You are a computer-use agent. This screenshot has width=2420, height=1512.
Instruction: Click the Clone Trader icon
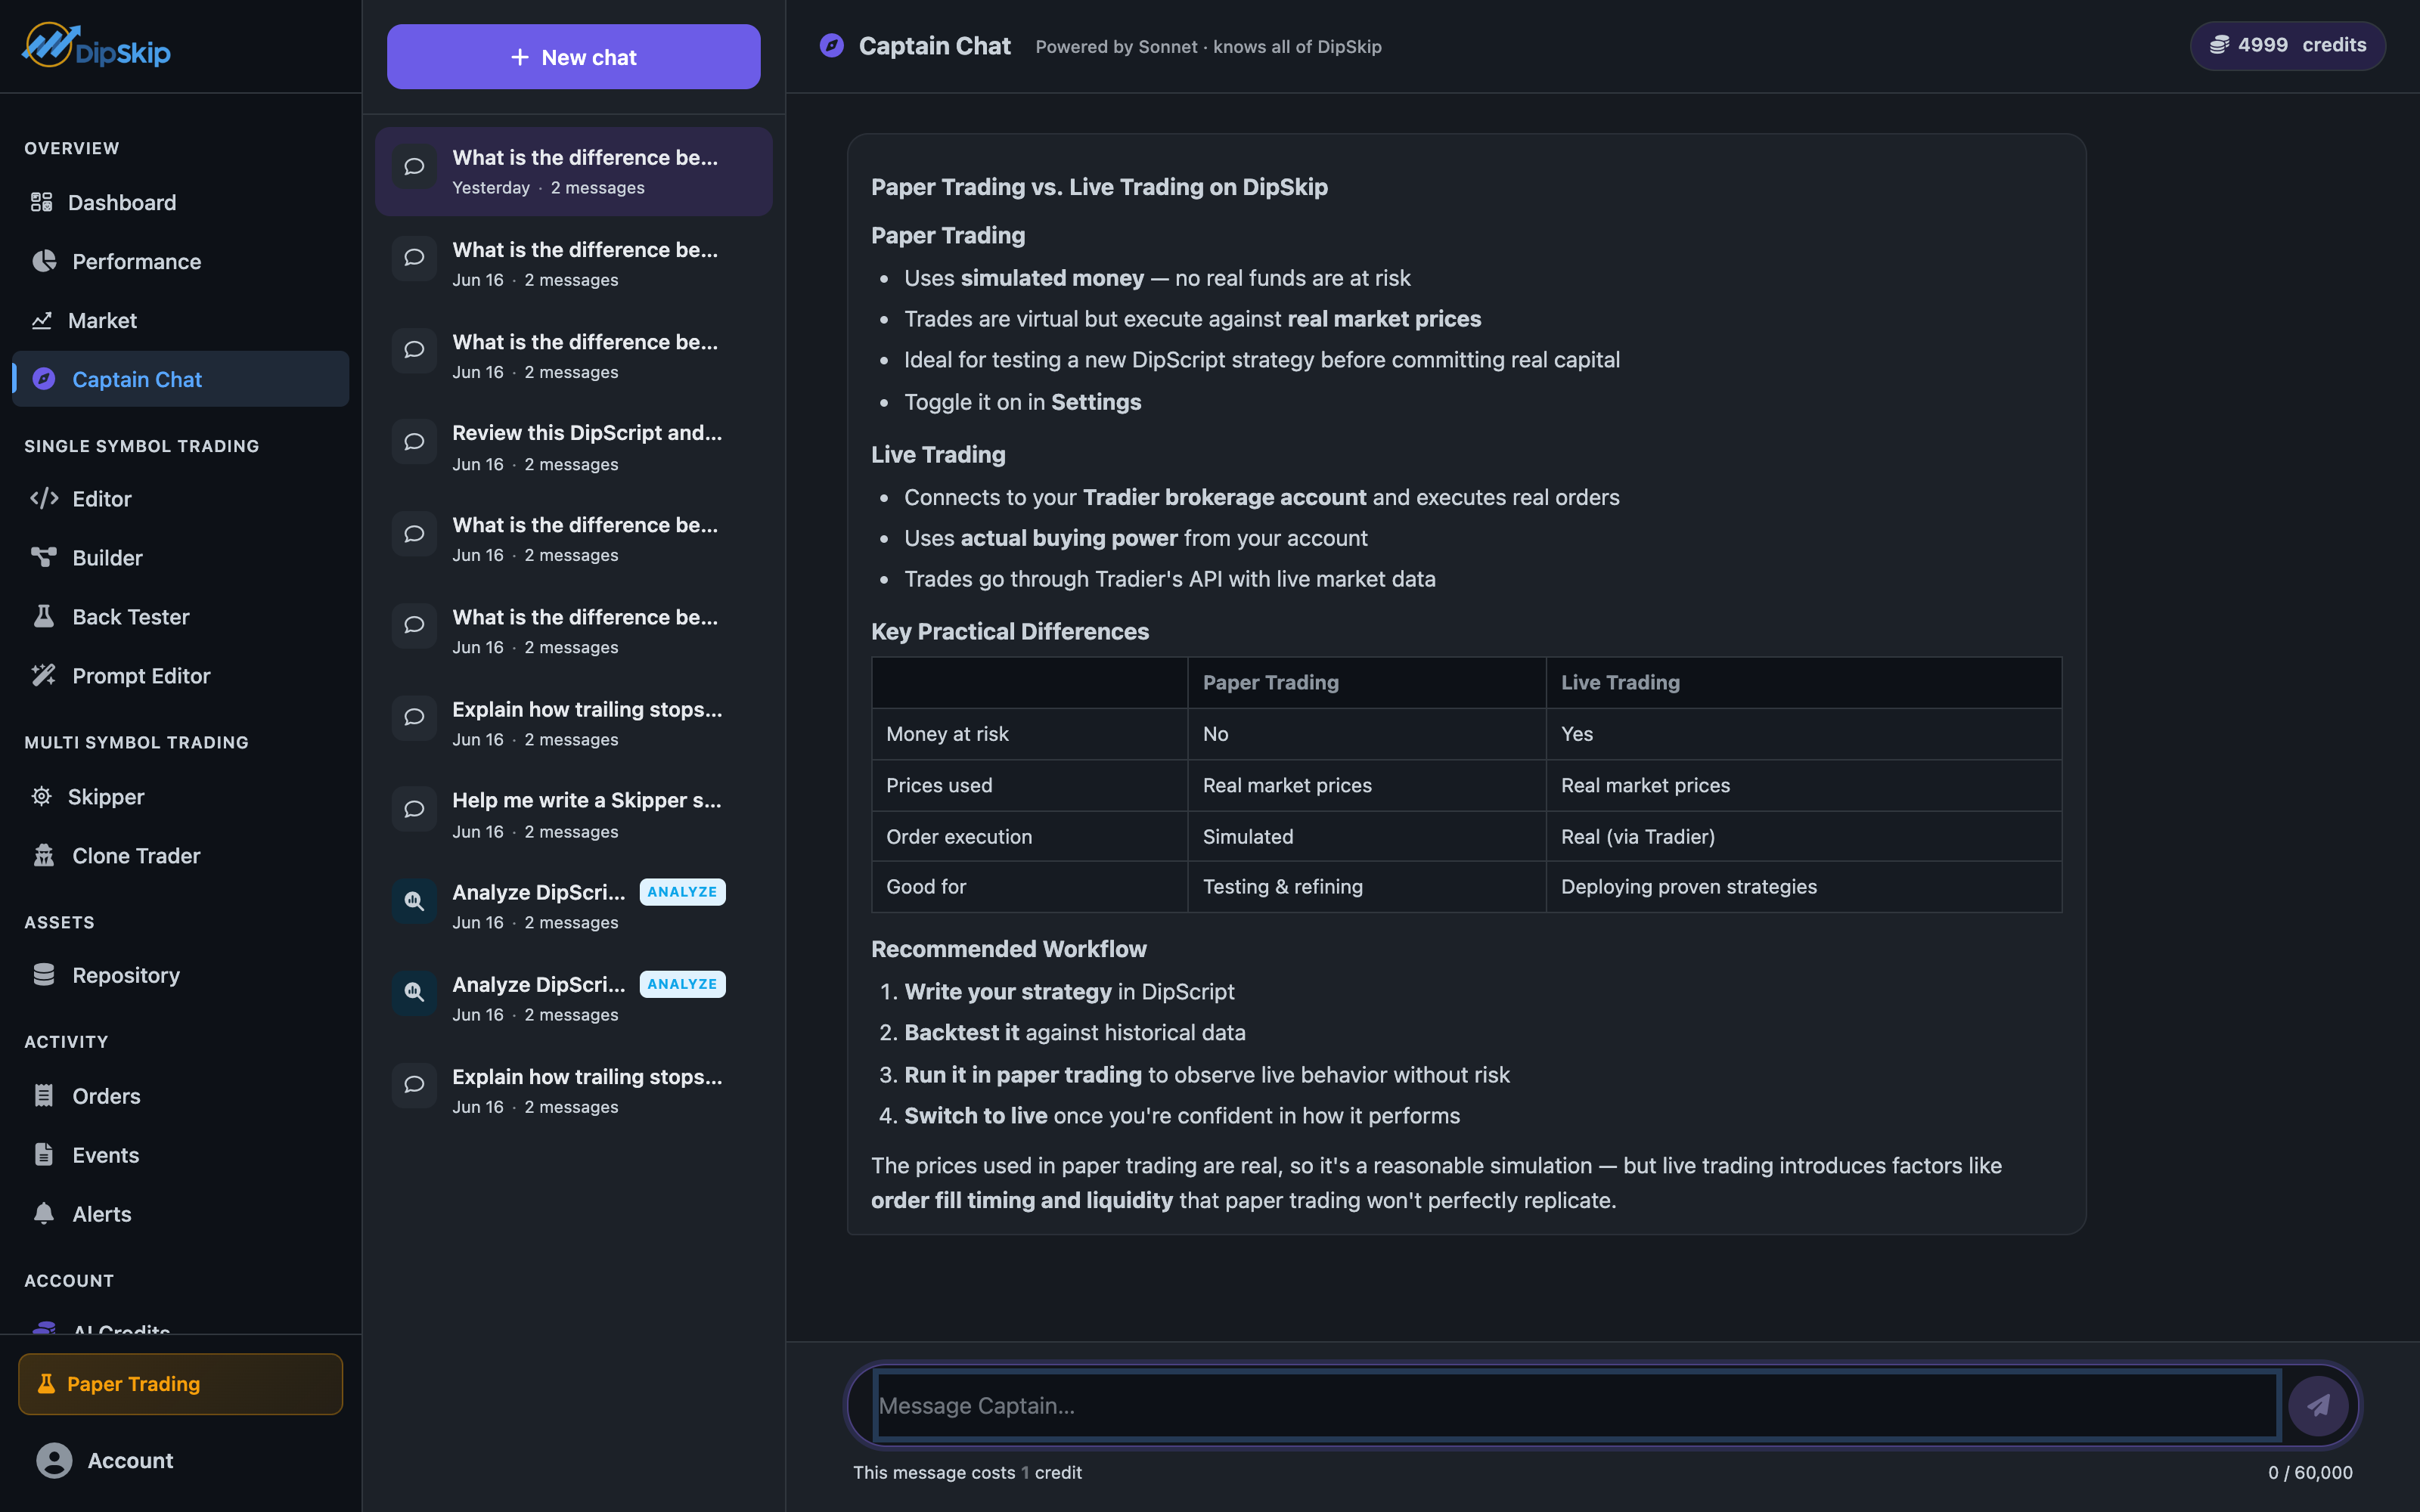[44, 855]
